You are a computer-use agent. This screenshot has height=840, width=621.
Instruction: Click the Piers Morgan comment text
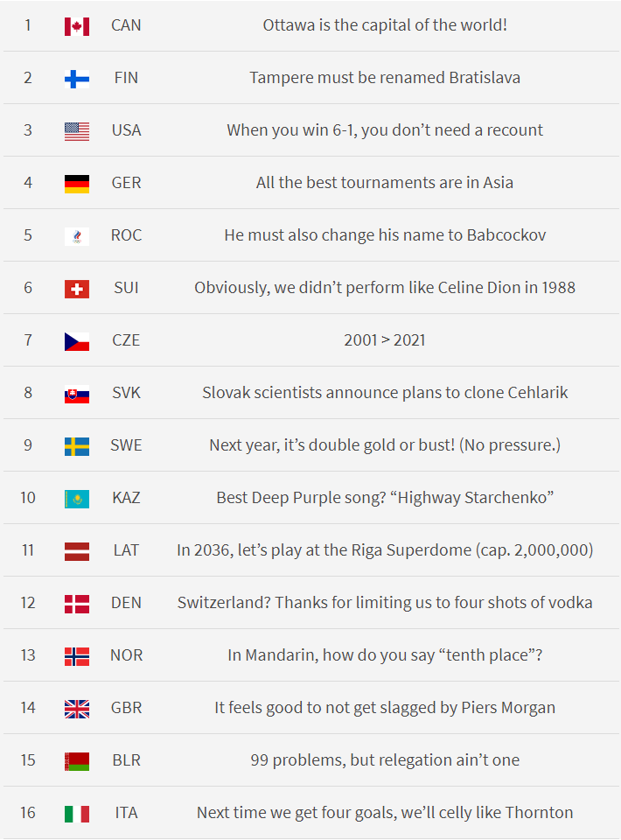pyautogui.click(x=385, y=708)
